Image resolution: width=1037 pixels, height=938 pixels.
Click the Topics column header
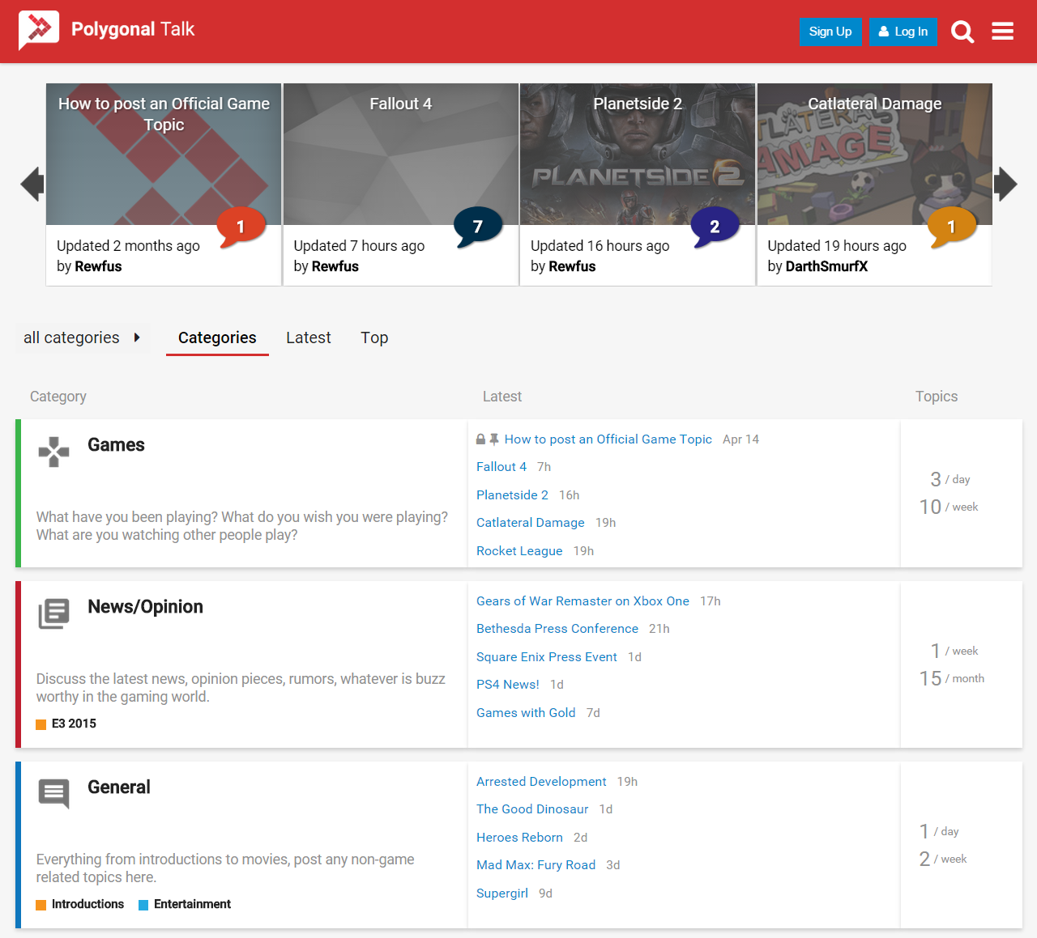[x=937, y=397]
